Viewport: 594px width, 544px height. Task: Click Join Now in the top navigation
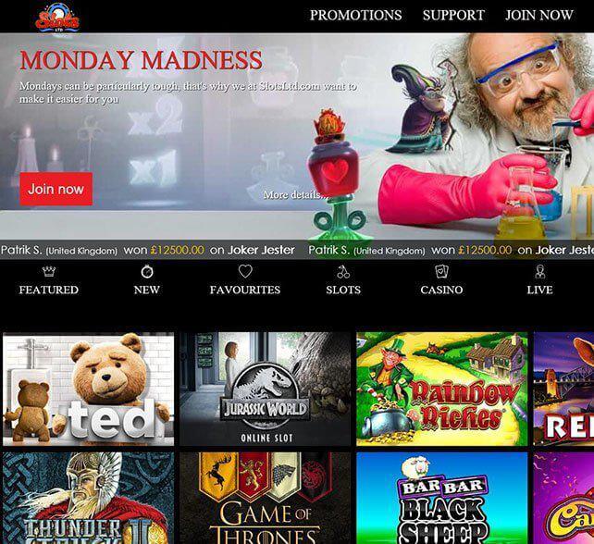pos(539,15)
